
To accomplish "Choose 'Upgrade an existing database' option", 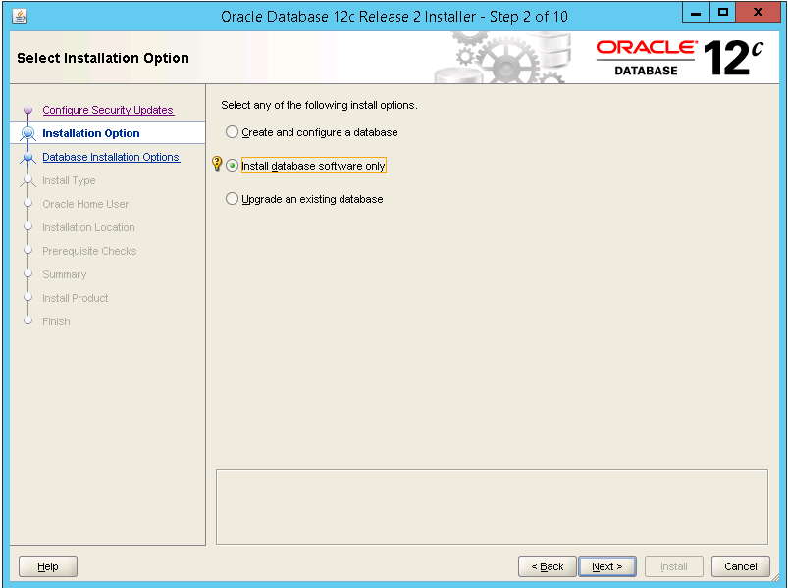I will 233,199.
